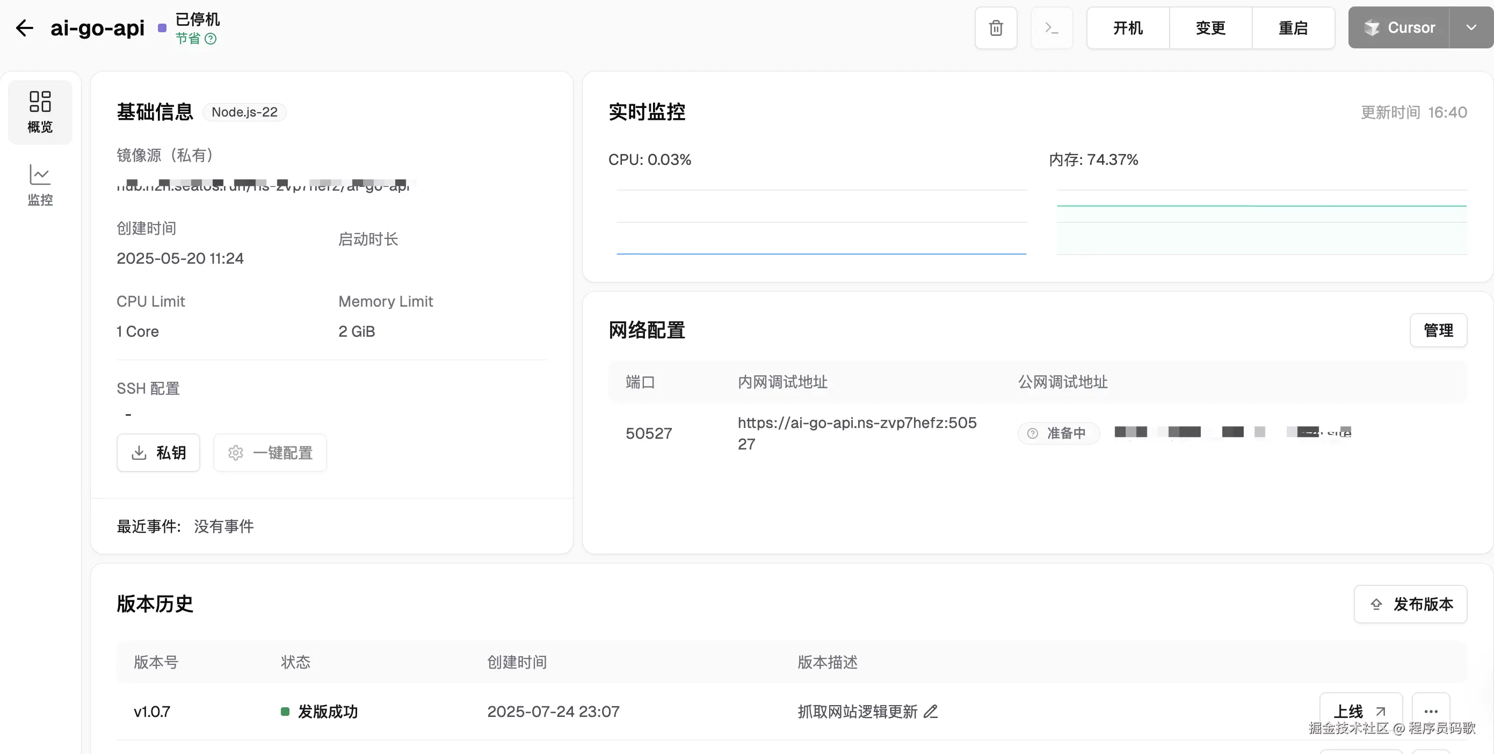Click the 重启 button
Viewport: 1494px width, 754px height.
pyautogui.click(x=1293, y=28)
